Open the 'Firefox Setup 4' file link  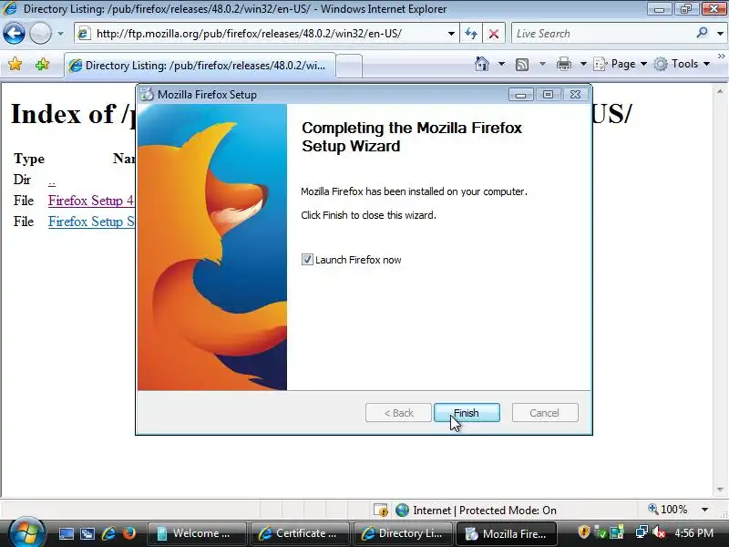91,201
